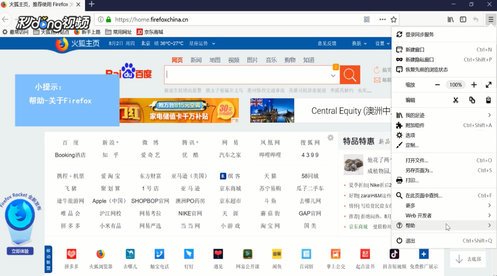Image resolution: width=497 pixels, height=276 pixels.
Task: Paste icon in the Edit row
Action: [x=488, y=100]
